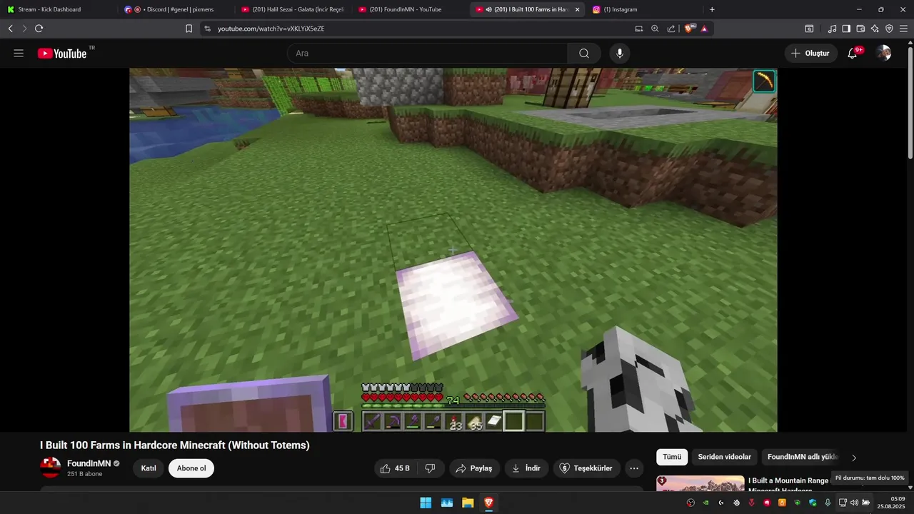Focus the Ara search input field

(x=427, y=54)
